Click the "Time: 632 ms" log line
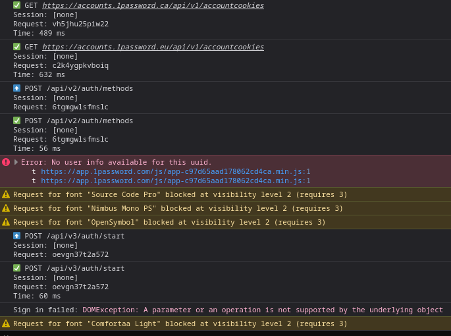Viewport: 451px width, 336px height. [x=39, y=74]
